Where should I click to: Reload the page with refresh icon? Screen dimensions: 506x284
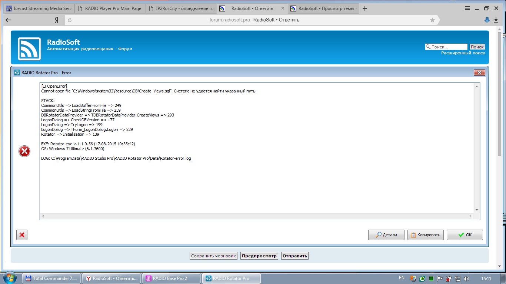point(70,20)
